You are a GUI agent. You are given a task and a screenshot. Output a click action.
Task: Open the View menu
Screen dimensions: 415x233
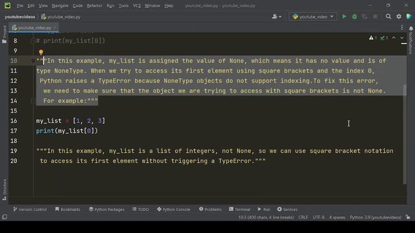click(x=43, y=6)
